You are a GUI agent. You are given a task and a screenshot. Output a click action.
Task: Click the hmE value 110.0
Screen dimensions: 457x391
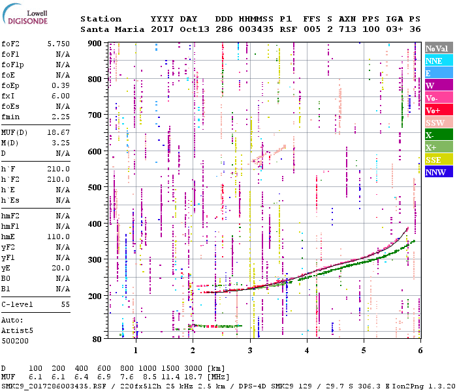coord(59,237)
